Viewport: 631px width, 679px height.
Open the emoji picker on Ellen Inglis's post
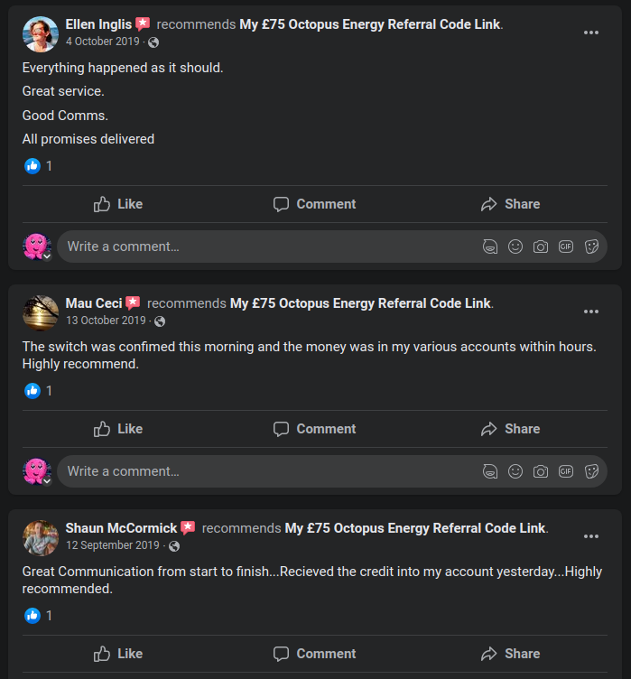pos(515,246)
